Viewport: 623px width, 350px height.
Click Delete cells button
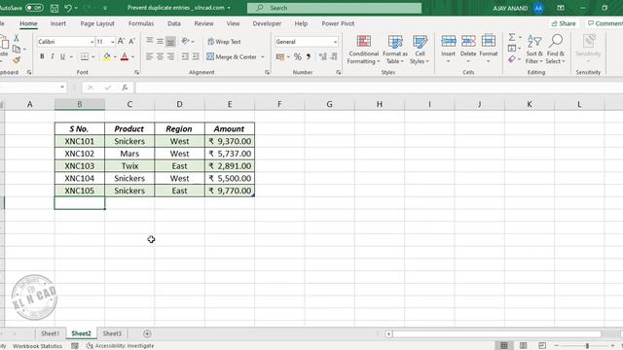click(x=468, y=50)
